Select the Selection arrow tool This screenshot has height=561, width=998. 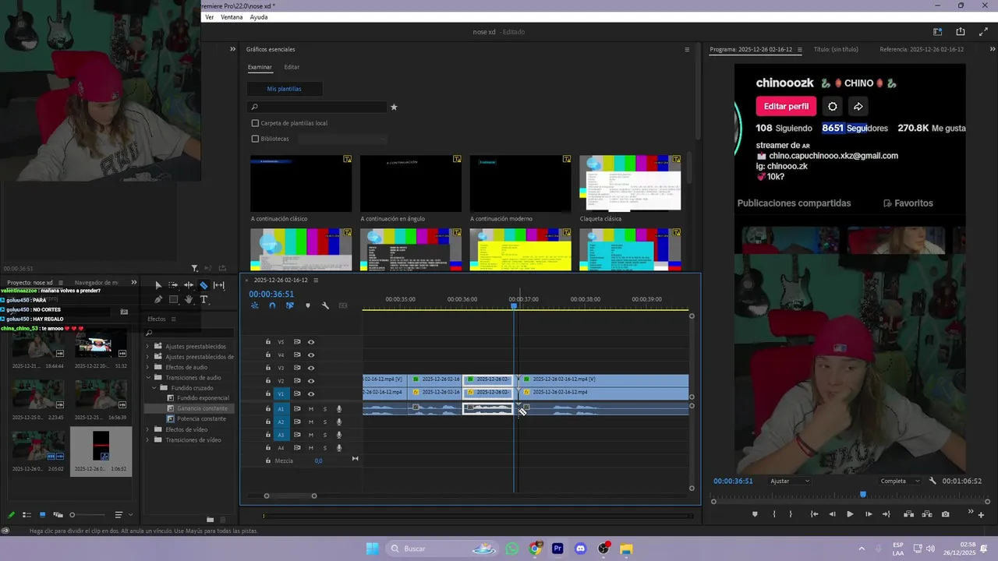pyautogui.click(x=158, y=285)
